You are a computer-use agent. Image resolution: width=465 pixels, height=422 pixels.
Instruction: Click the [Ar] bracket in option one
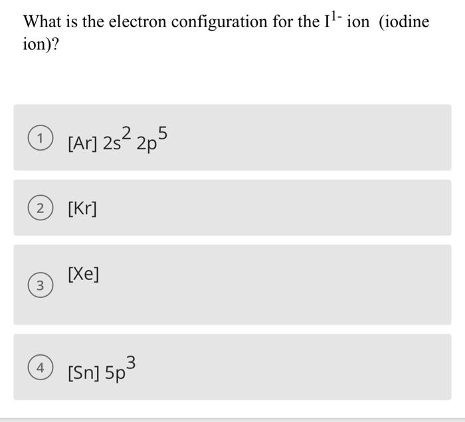tap(82, 143)
